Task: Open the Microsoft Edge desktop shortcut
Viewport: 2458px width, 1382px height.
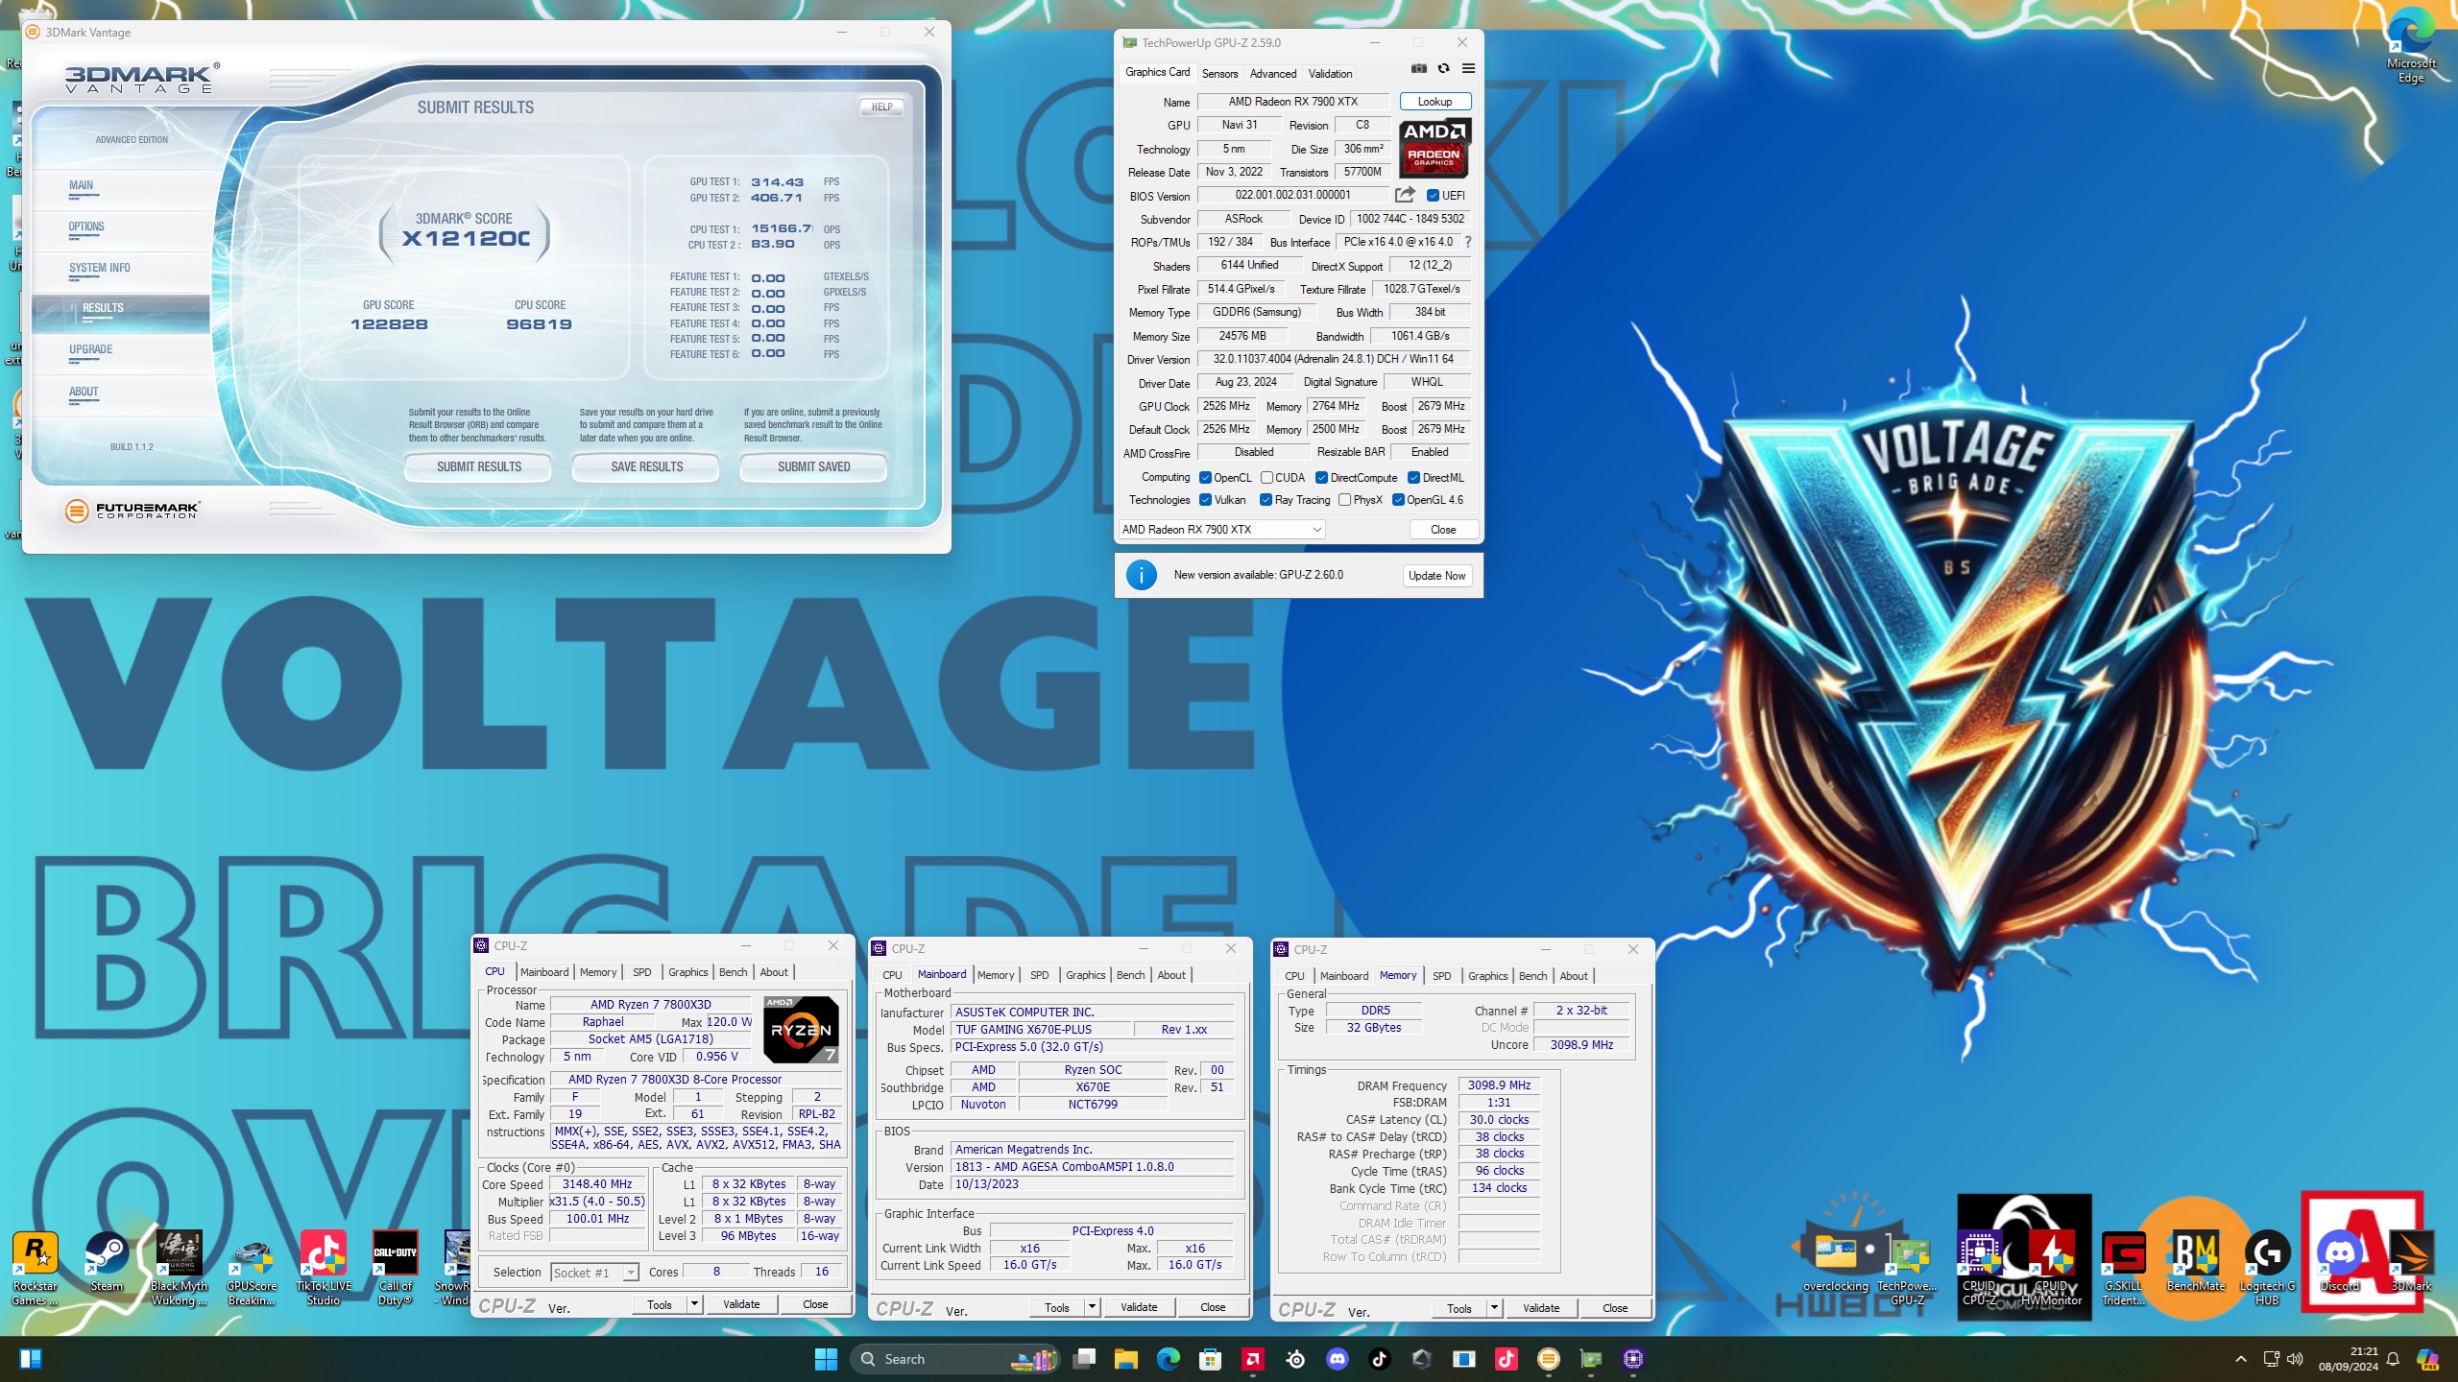Action: pyautogui.click(x=2411, y=45)
